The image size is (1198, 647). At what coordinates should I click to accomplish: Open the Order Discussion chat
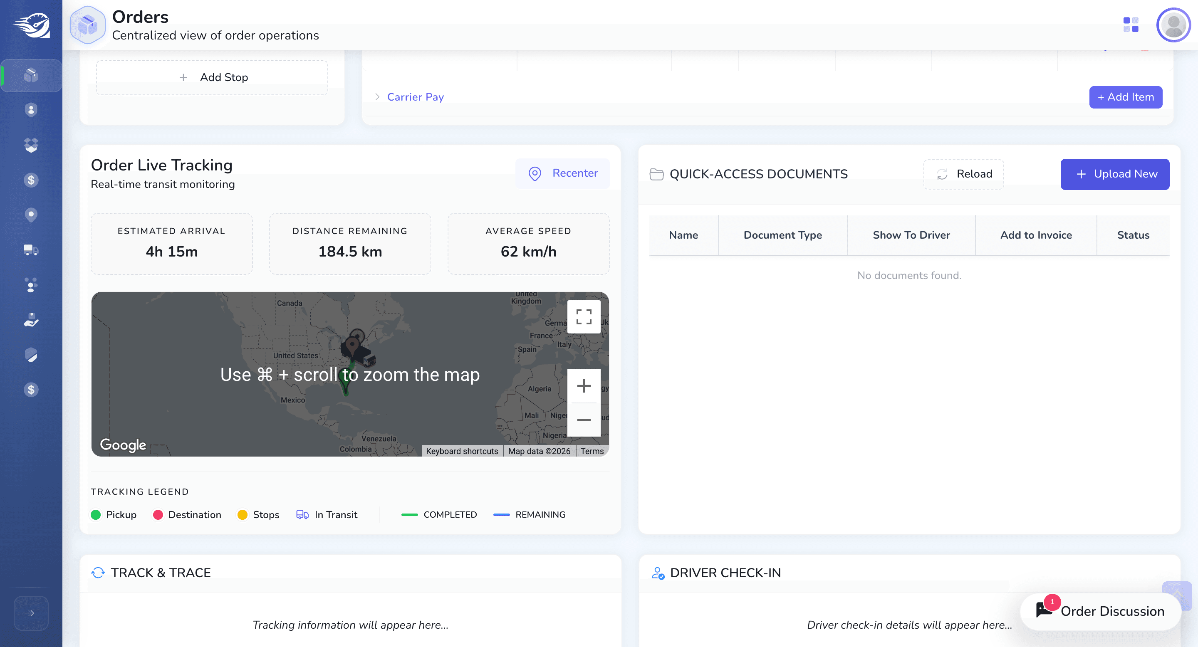tap(1100, 611)
